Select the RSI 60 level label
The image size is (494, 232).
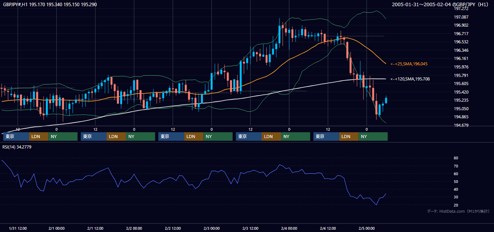[456, 174]
